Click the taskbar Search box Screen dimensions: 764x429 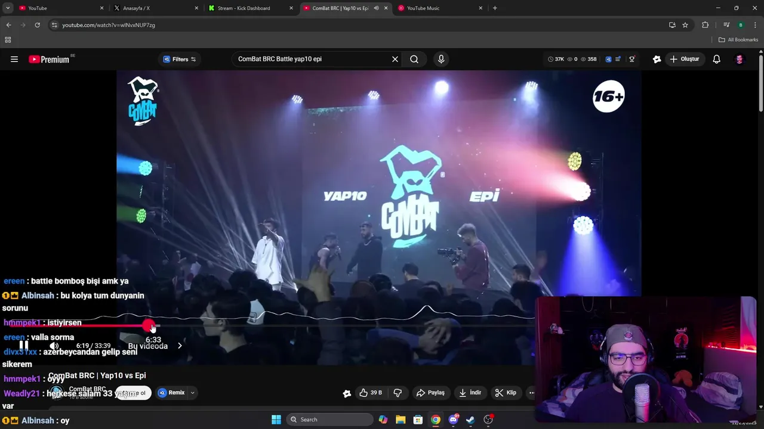(330, 419)
